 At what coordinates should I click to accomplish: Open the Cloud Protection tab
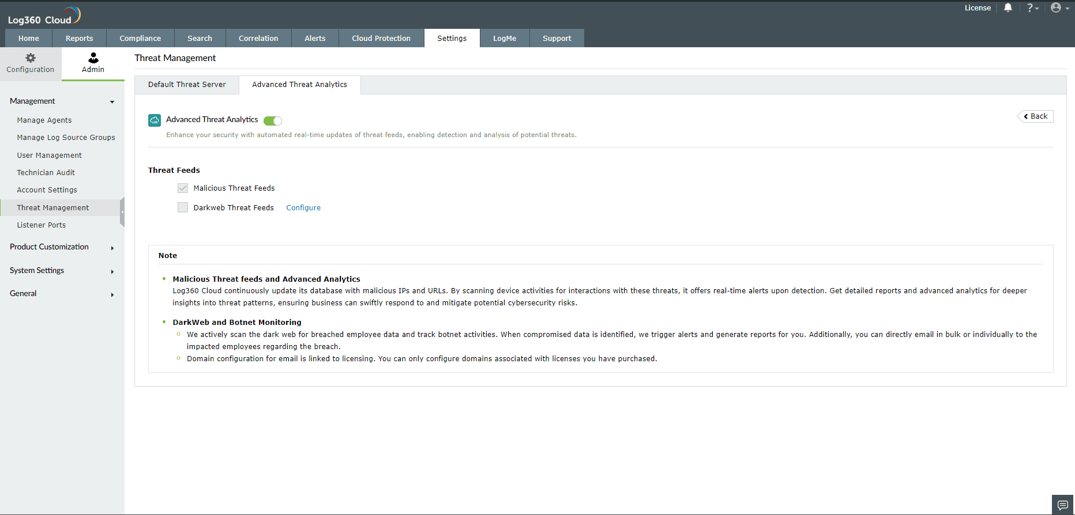click(x=381, y=38)
